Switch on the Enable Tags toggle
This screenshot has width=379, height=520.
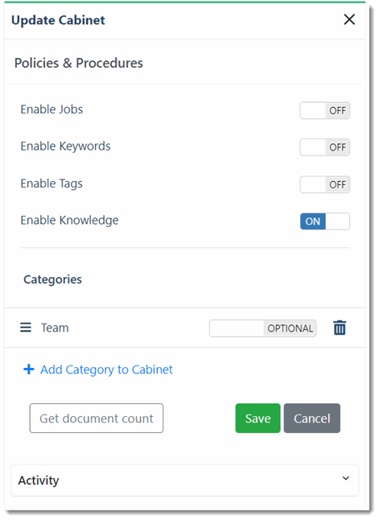tap(324, 184)
